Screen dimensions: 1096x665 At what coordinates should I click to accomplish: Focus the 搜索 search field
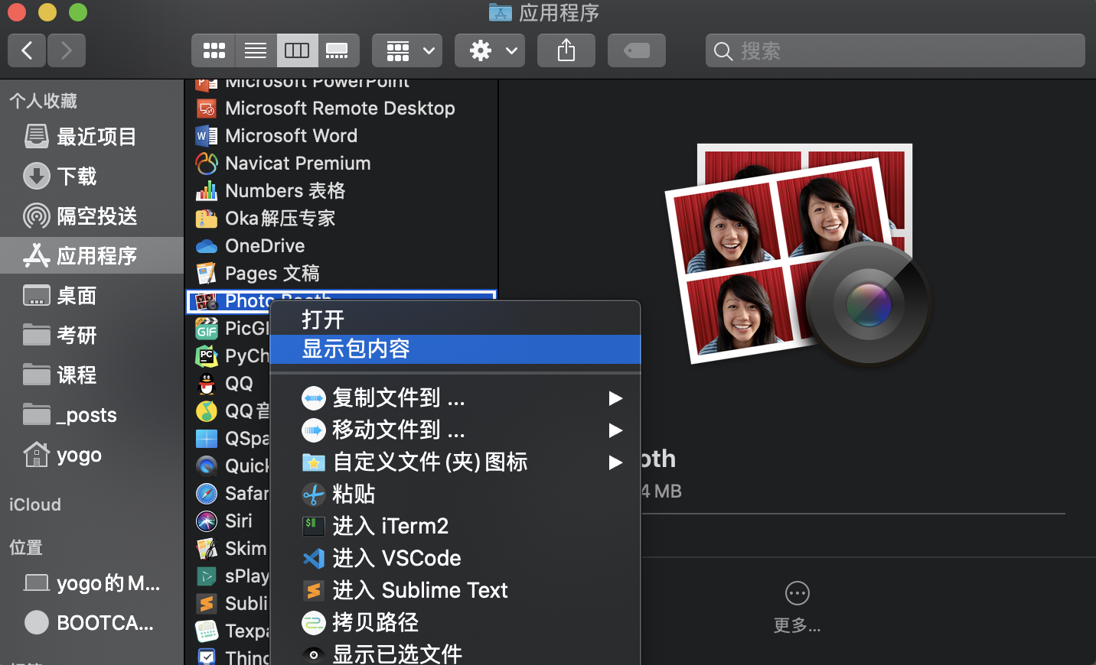[895, 50]
